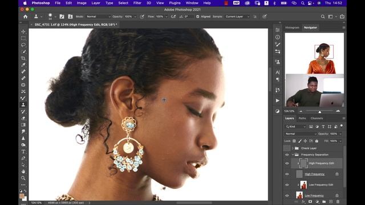Switch to the Channels tab

(317, 118)
